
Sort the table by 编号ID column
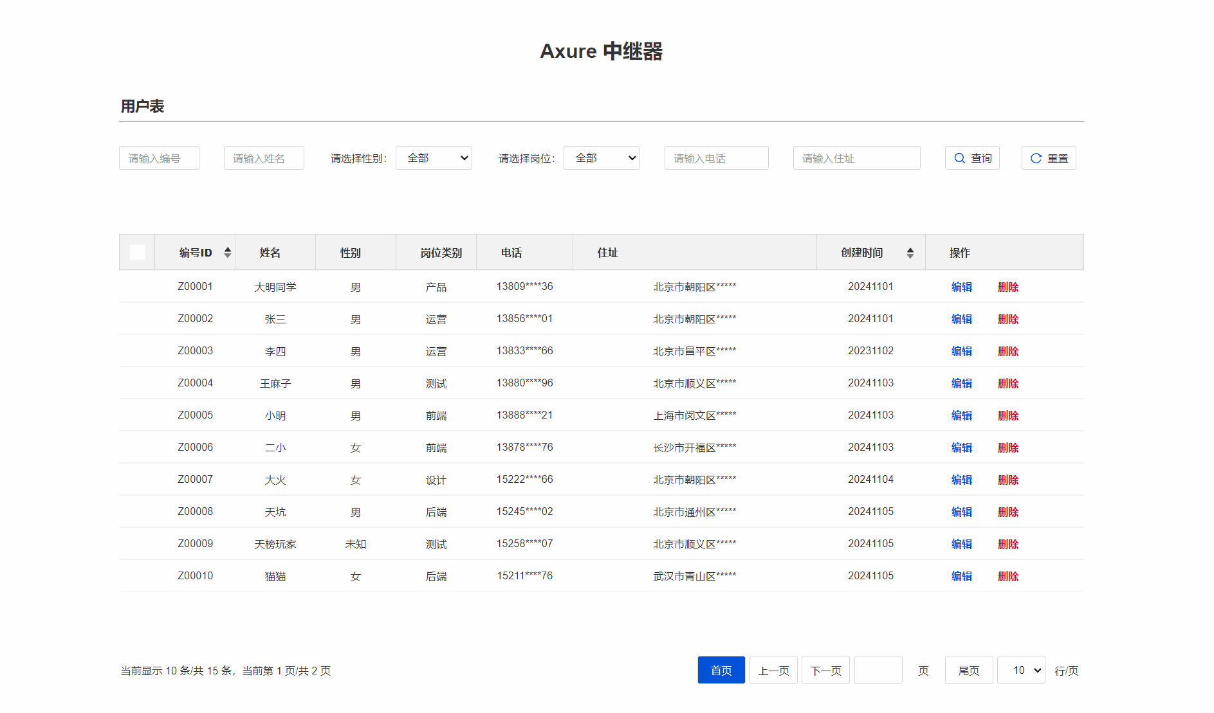click(x=227, y=252)
